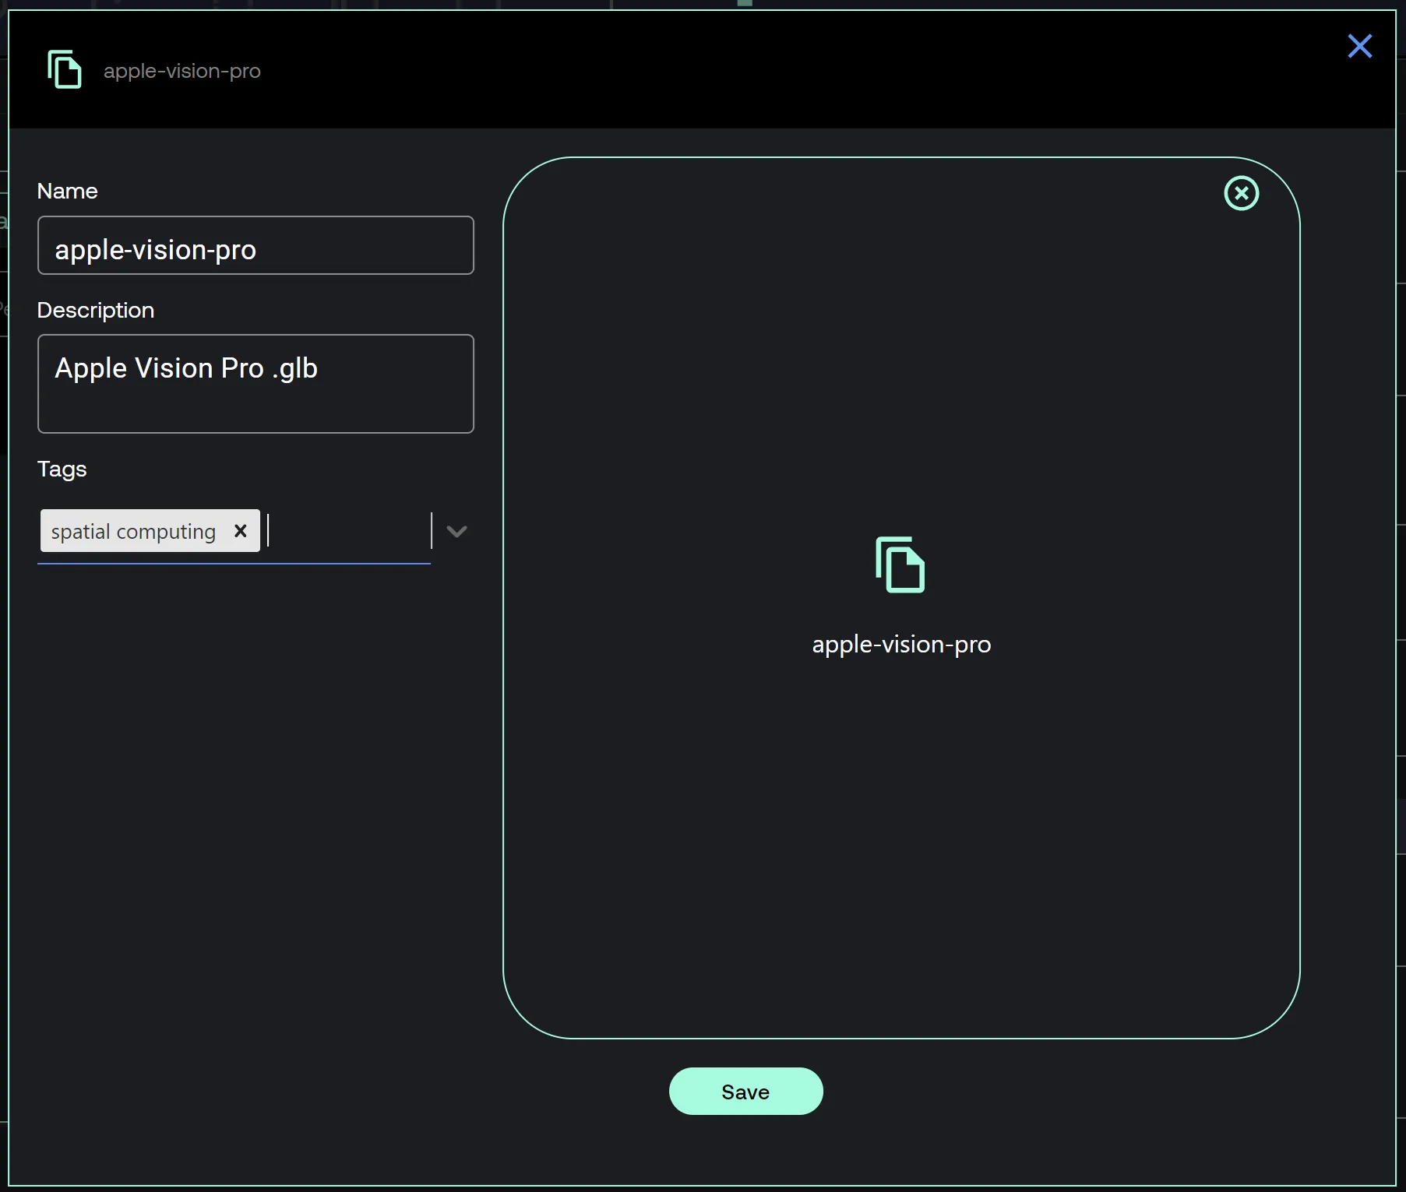Select the spatial computing tag chip text

(133, 532)
